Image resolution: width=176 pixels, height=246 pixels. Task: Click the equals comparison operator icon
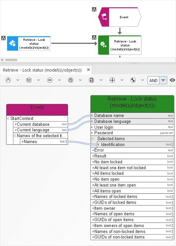[50, 80]
